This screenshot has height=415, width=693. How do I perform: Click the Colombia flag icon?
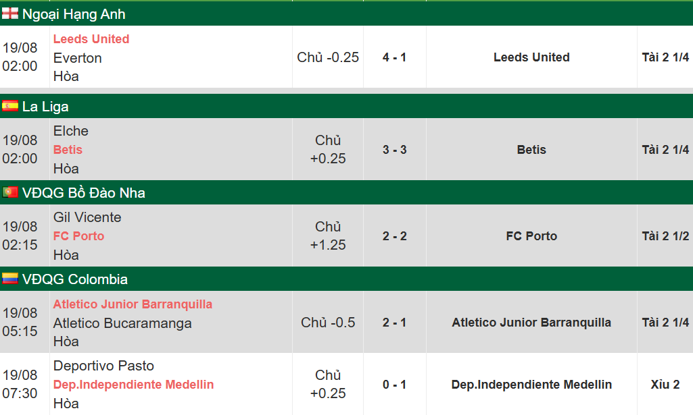click(9, 279)
